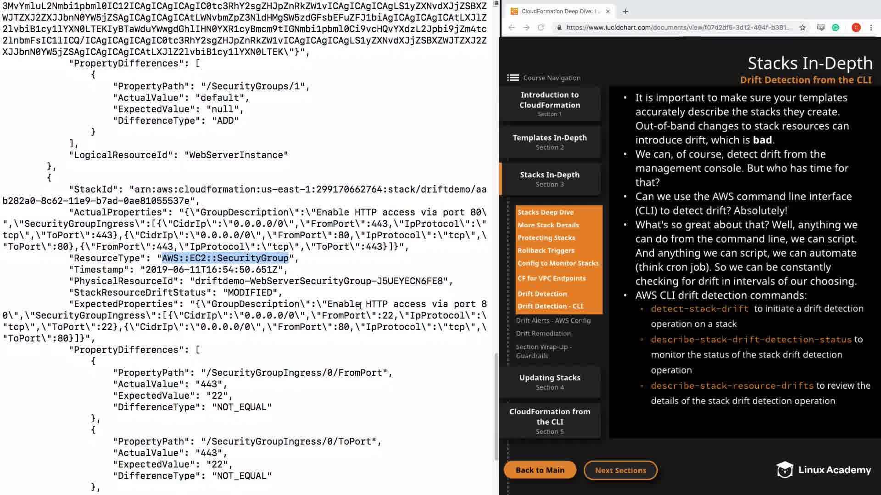The image size is (881, 495).
Task: Open Chrome three-dot menu
Action: click(871, 27)
